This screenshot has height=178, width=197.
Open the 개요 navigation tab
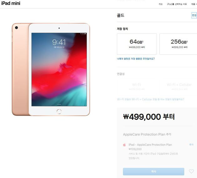(x=160, y=4)
